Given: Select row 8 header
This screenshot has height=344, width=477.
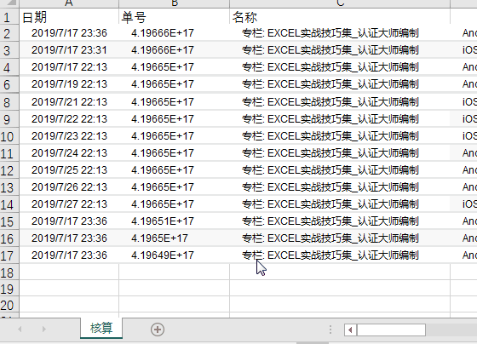Looking at the screenshot, I should click(9, 102).
